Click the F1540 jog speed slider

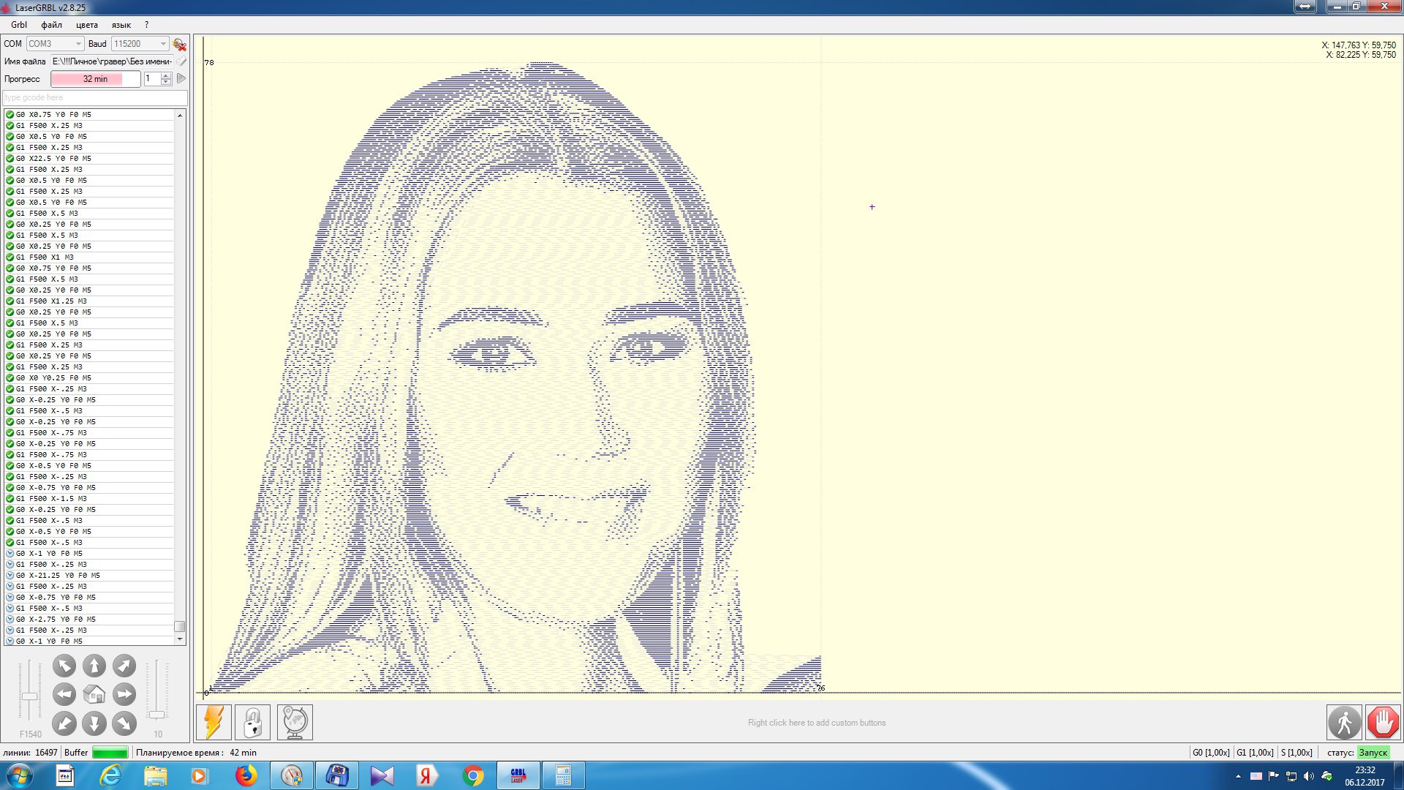[29, 696]
